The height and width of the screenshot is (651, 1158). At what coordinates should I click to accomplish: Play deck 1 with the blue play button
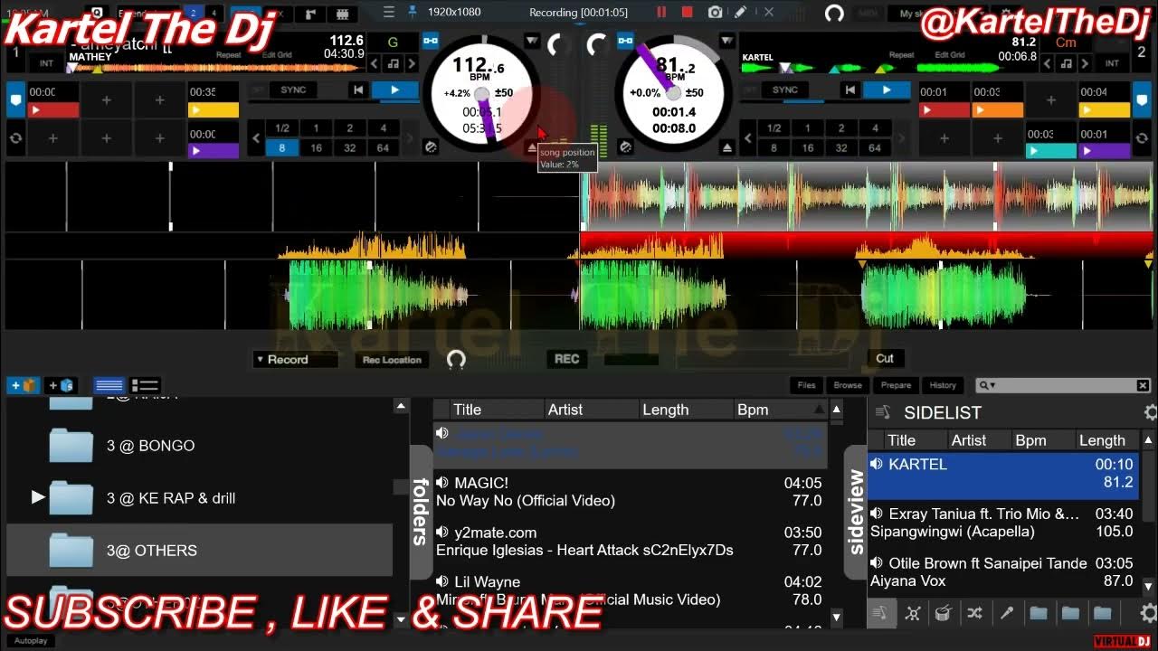coord(394,90)
